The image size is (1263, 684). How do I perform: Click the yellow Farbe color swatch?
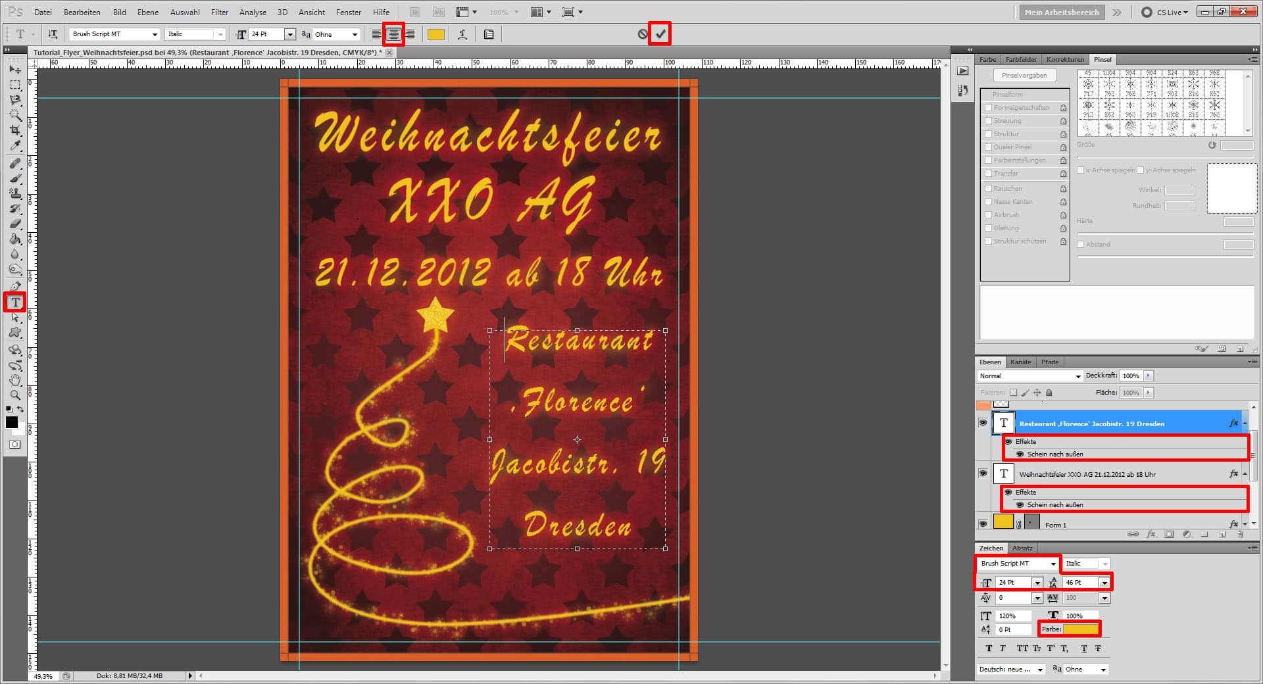[x=1079, y=629]
